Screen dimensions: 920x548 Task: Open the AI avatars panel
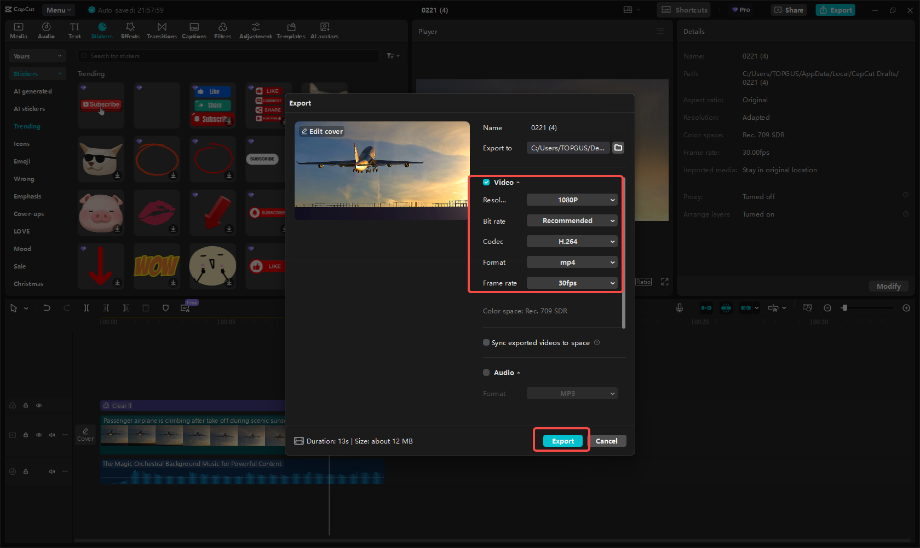(x=324, y=30)
